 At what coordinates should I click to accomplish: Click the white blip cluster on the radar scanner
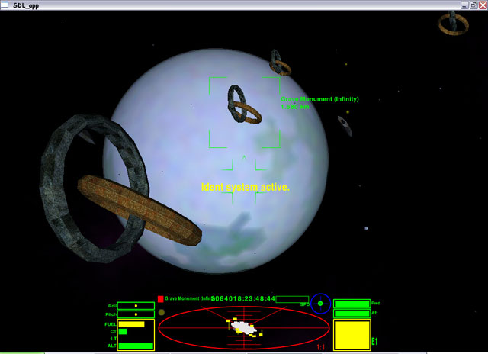[246, 327]
